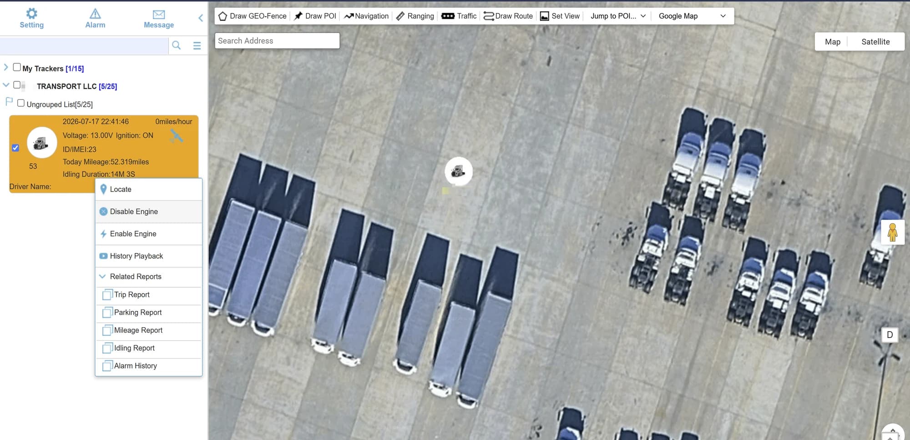
Task: Choose Disable Engine menu entry
Action: point(149,211)
